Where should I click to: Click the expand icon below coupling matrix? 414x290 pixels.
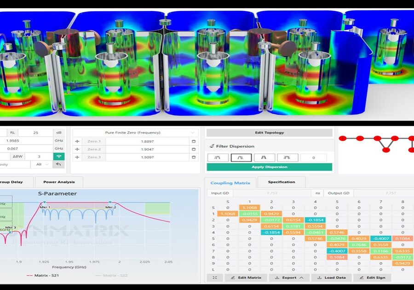pos(214,278)
